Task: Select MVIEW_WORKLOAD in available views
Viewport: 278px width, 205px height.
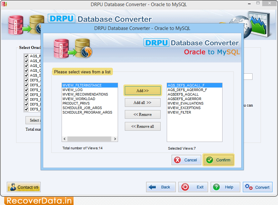Action: [90, 99]
